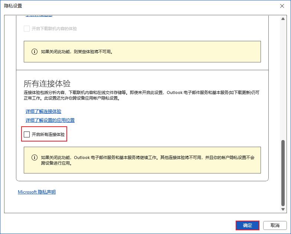Confirm settings with the 确定 button
291x234 pixels.
[x=247, y=225]
